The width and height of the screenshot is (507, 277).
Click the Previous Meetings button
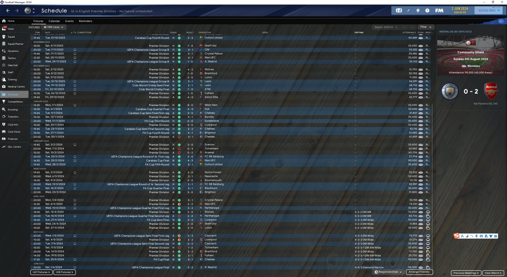pos(466,273)
